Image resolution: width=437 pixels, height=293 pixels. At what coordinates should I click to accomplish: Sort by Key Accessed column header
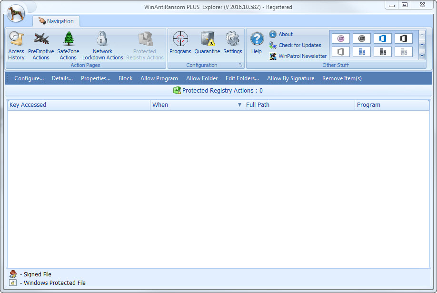79,105
